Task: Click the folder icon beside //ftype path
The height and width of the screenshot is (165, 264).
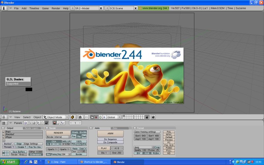Action: pos(4,137)
